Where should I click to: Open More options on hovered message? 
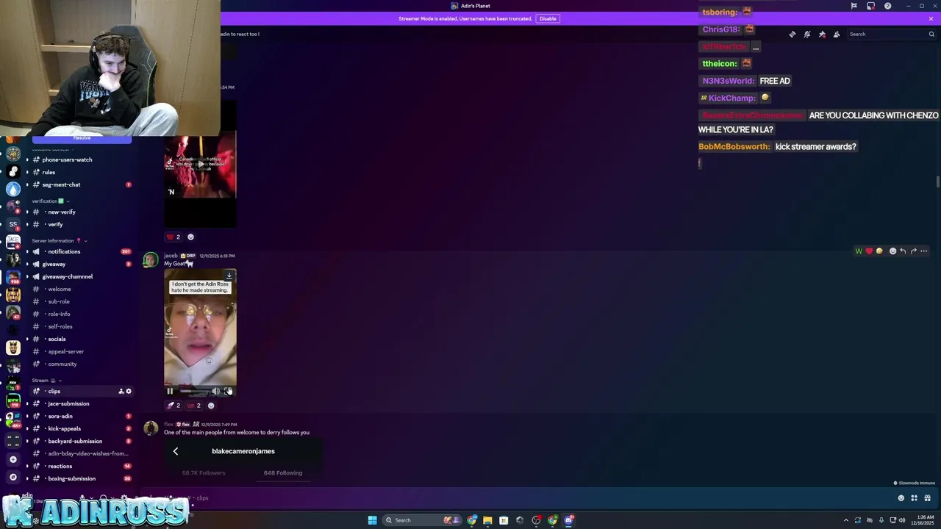point(924,251)
